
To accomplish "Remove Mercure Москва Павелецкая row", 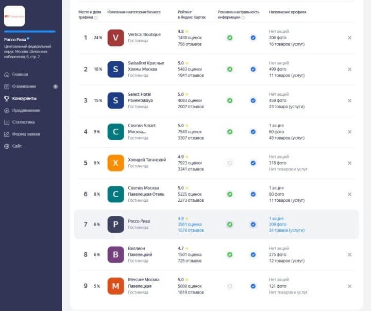I will pyautogui.click(x=349, y=286).
